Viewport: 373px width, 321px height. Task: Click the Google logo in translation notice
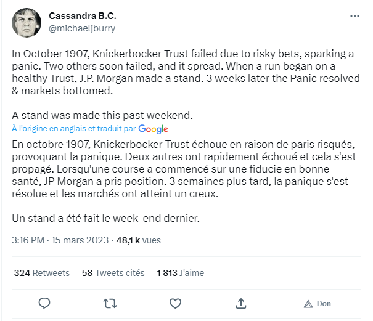[x=154, y=129]
